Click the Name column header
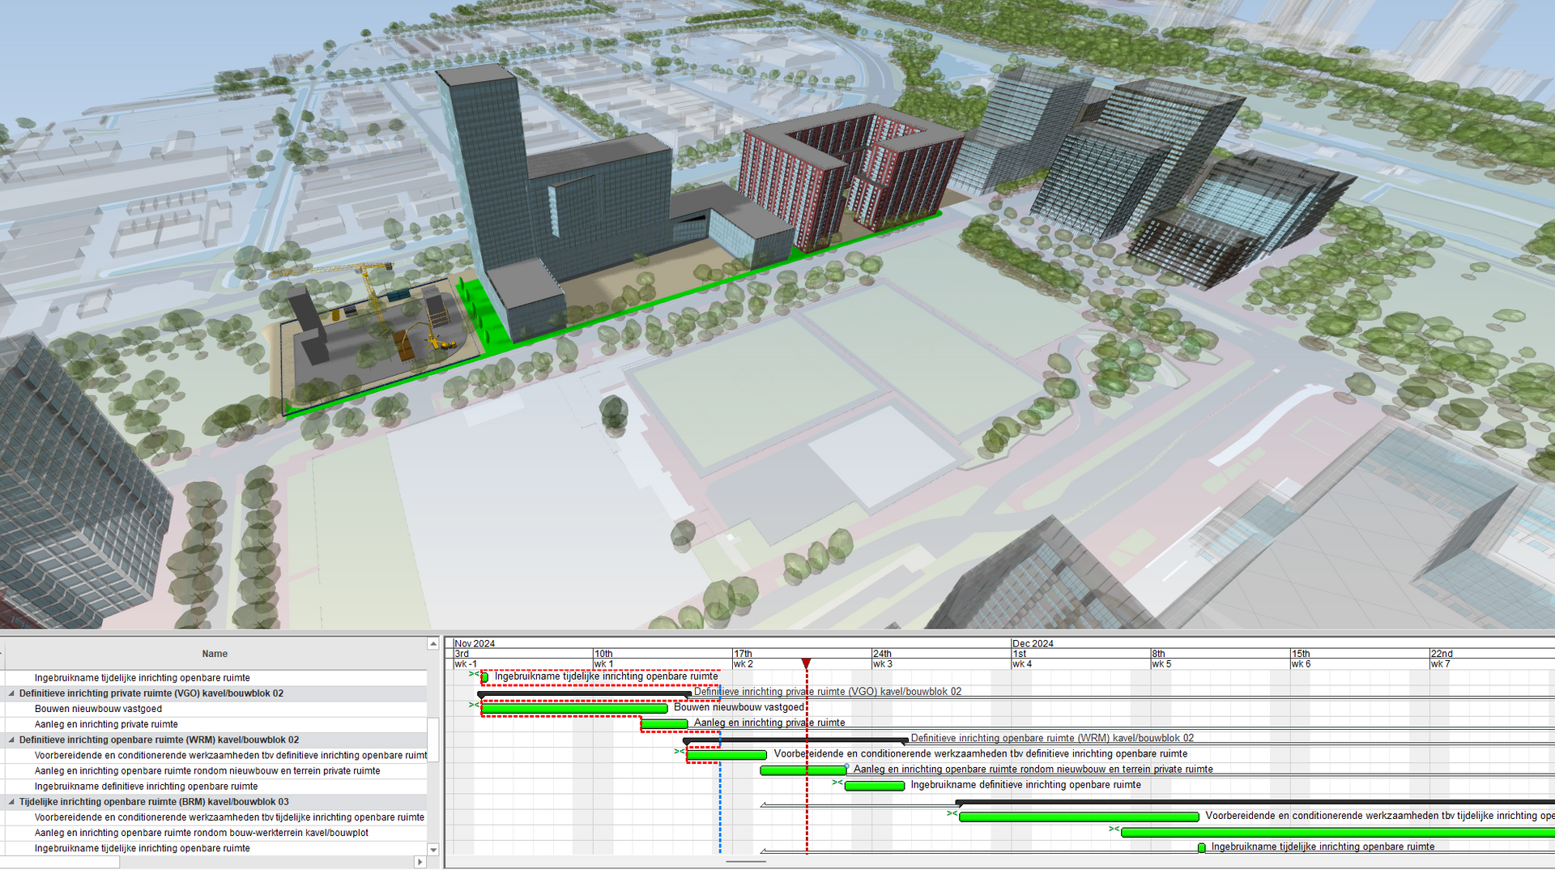 (x=215, y=654)
